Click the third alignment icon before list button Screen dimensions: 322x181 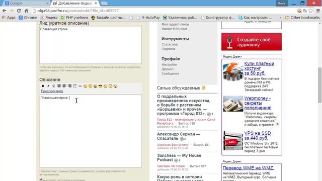click(69, 86)
